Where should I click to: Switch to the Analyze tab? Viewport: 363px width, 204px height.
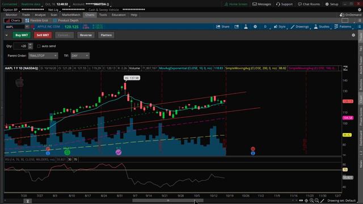[x=40, y=15]
